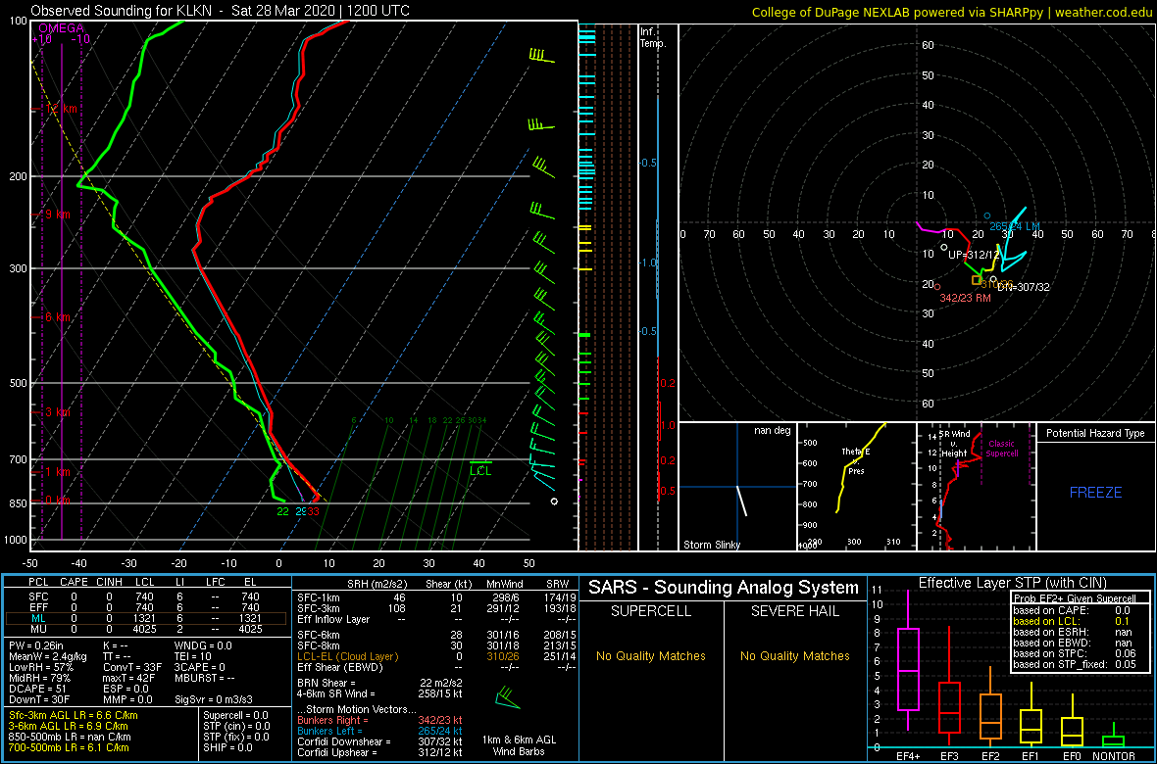Click the 'Corfidi Downshear' line
1157x764 pixels.
click(380, 741)
